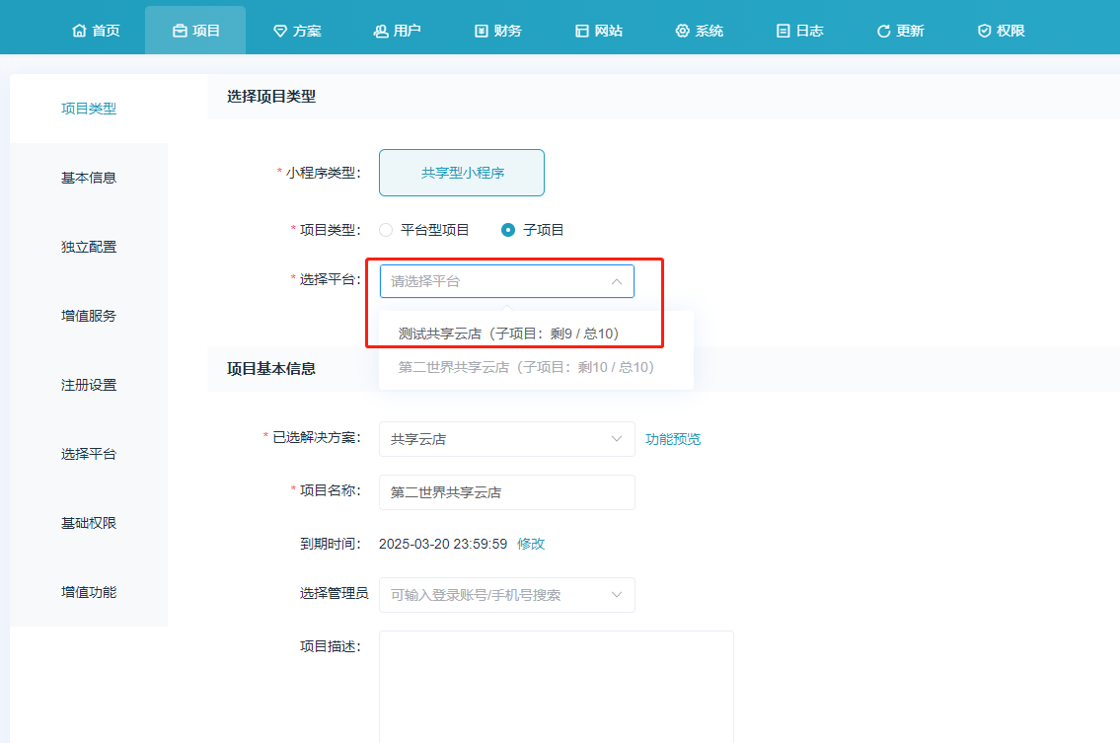Click the home icon in top navigation

pos(79,31)
